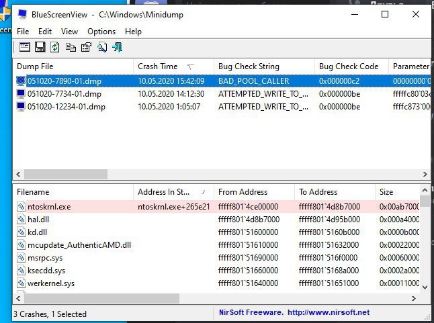Click upper pane horizontal scrollbar thumb
This screenshot has height=323, width=434.
click(66, 174)
